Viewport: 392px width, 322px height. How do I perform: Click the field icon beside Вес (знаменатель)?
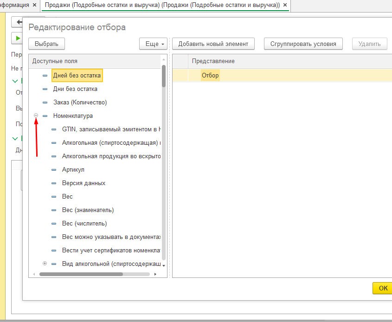(x=54, y=210)
